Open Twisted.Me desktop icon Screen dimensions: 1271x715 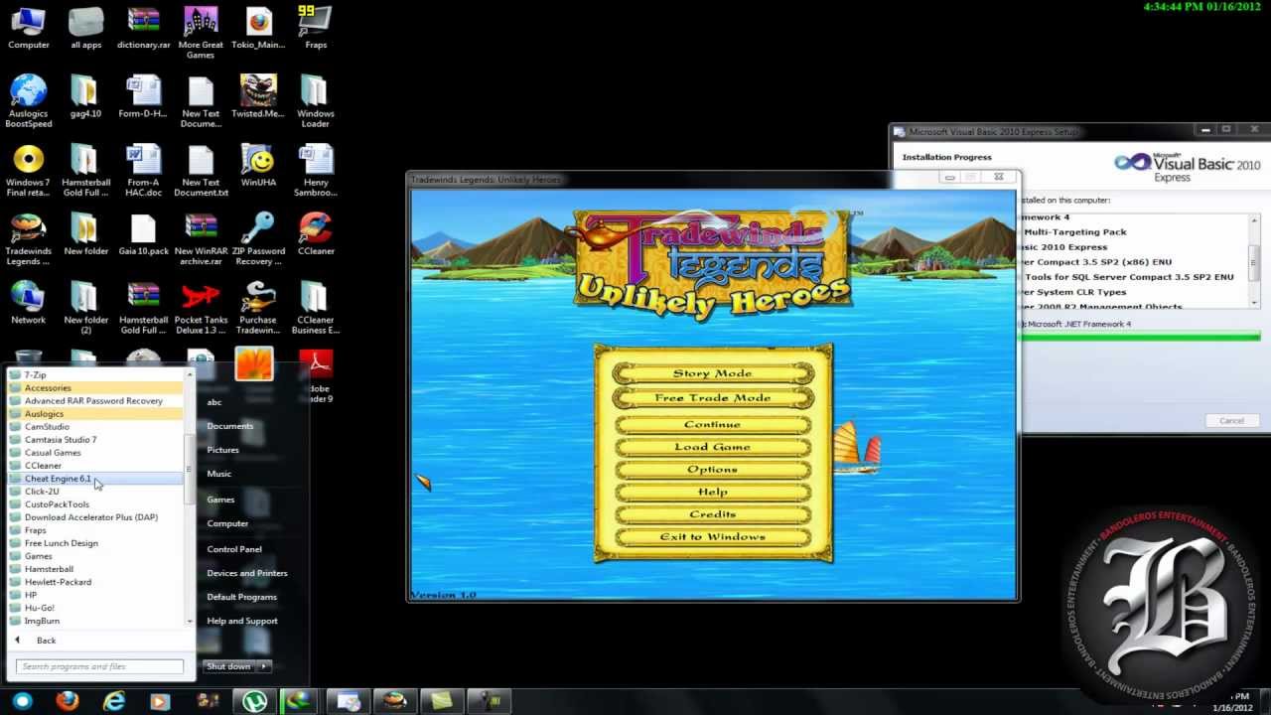[x=258, y=96]
